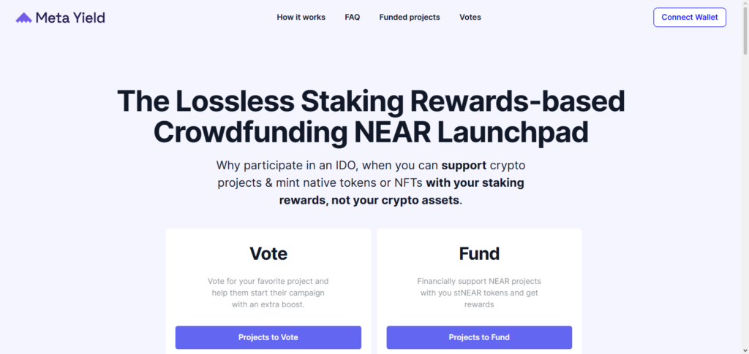Open Funded projects in the navigation

pos(409,17)
